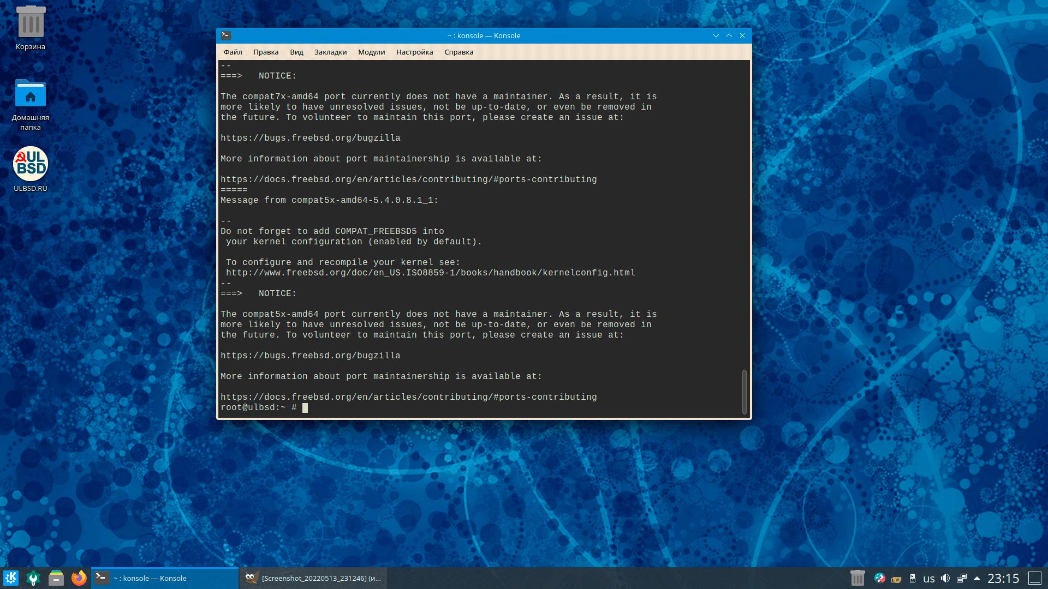Toggle show desktop button at panel end

point(1035,578)
